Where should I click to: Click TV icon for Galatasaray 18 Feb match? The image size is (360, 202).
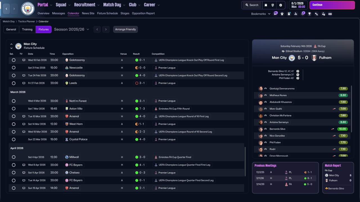24,60
